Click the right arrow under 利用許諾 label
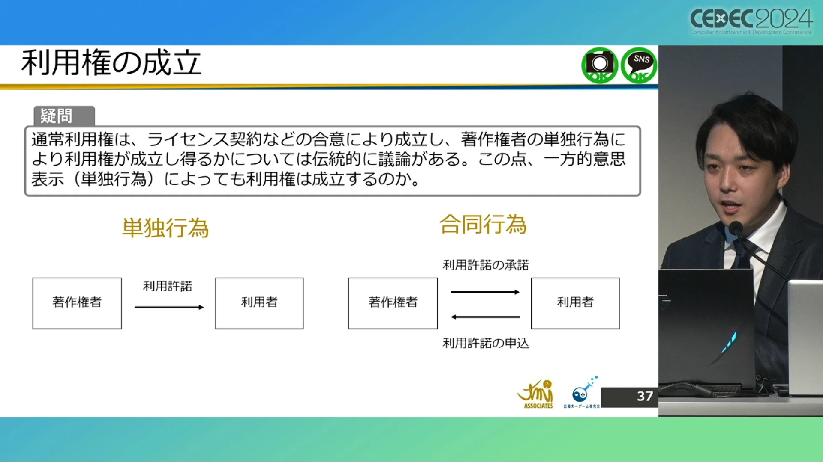 click(169, 307)
